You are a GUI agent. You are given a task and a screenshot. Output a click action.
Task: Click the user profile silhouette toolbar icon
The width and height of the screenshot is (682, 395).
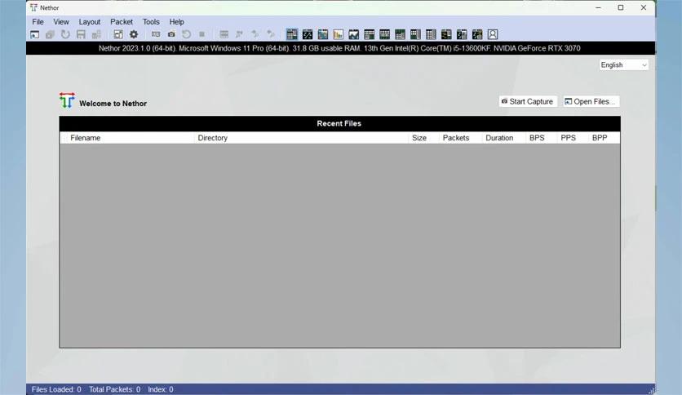(493, 34)
